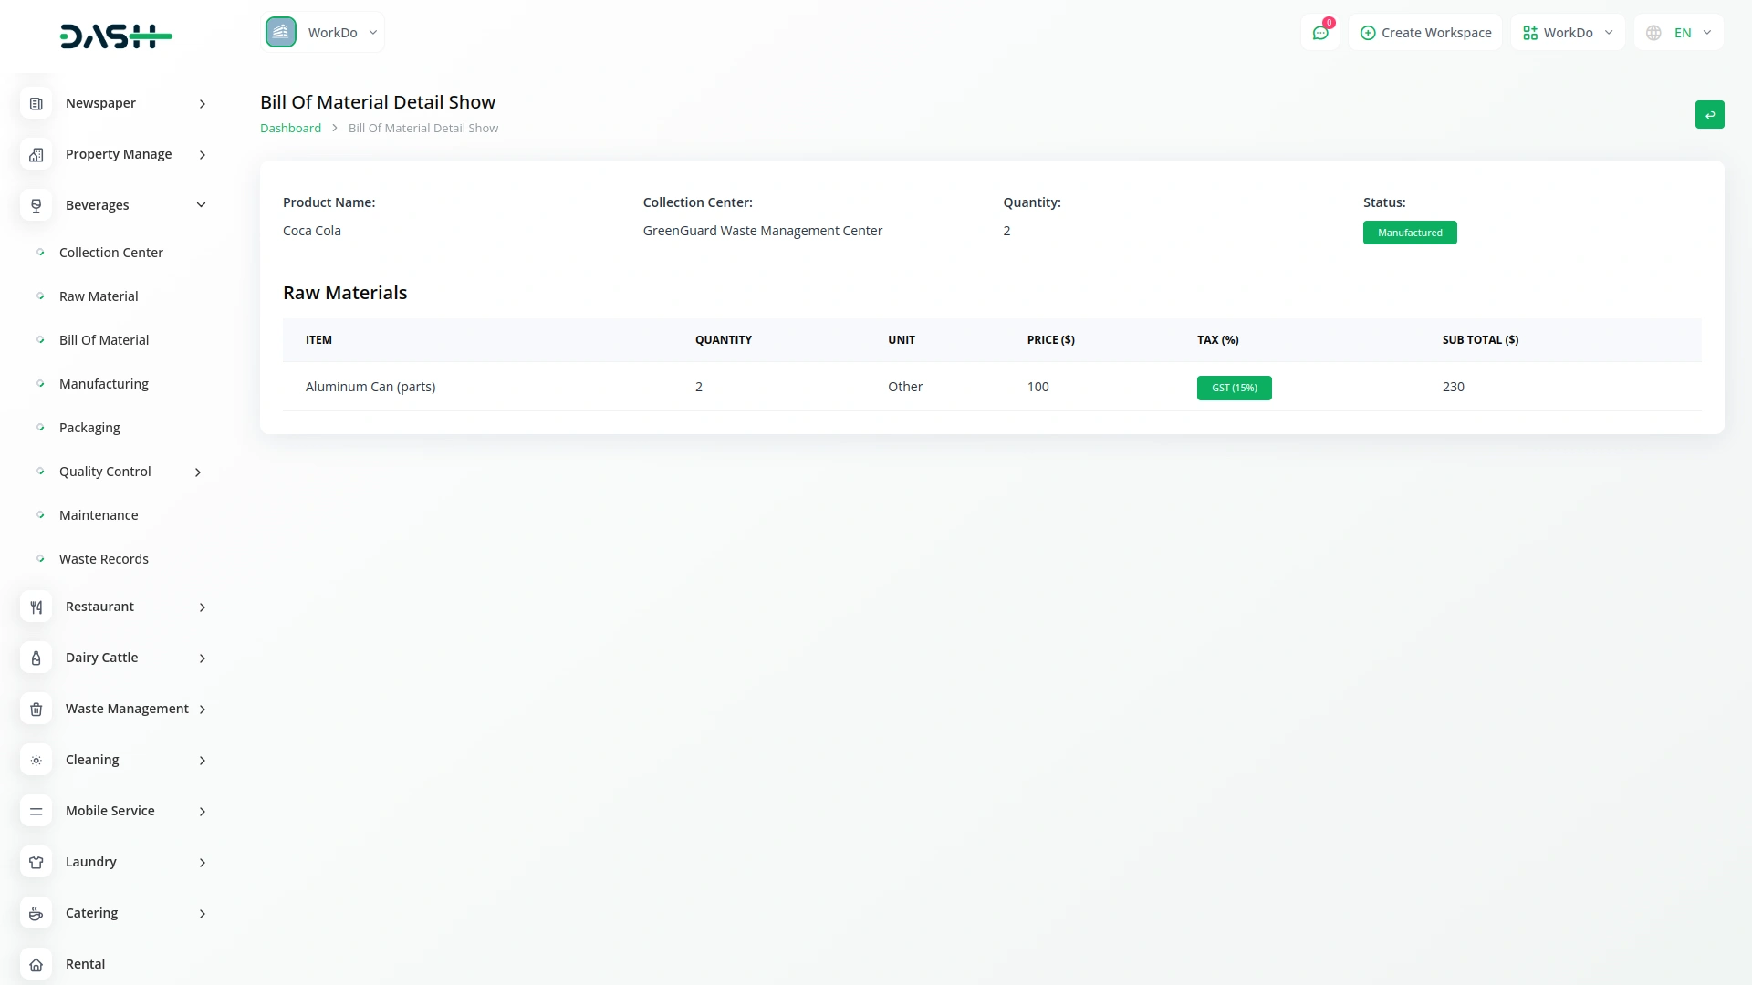The width and height of the screenshot is (1752, 985).
Task: Open Collection Center in sidebar
Action: [111, 253]
